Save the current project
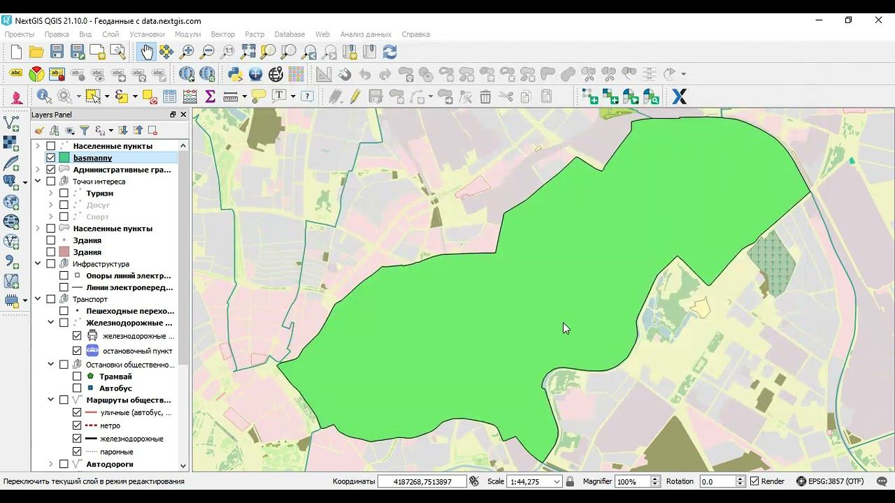The height and width of the screenshot is (503, 895). tap(57, 52)
